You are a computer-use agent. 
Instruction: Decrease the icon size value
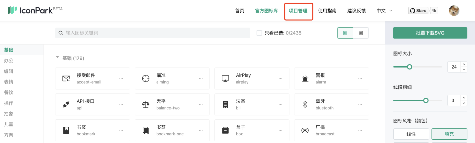[x=464, y=70]
